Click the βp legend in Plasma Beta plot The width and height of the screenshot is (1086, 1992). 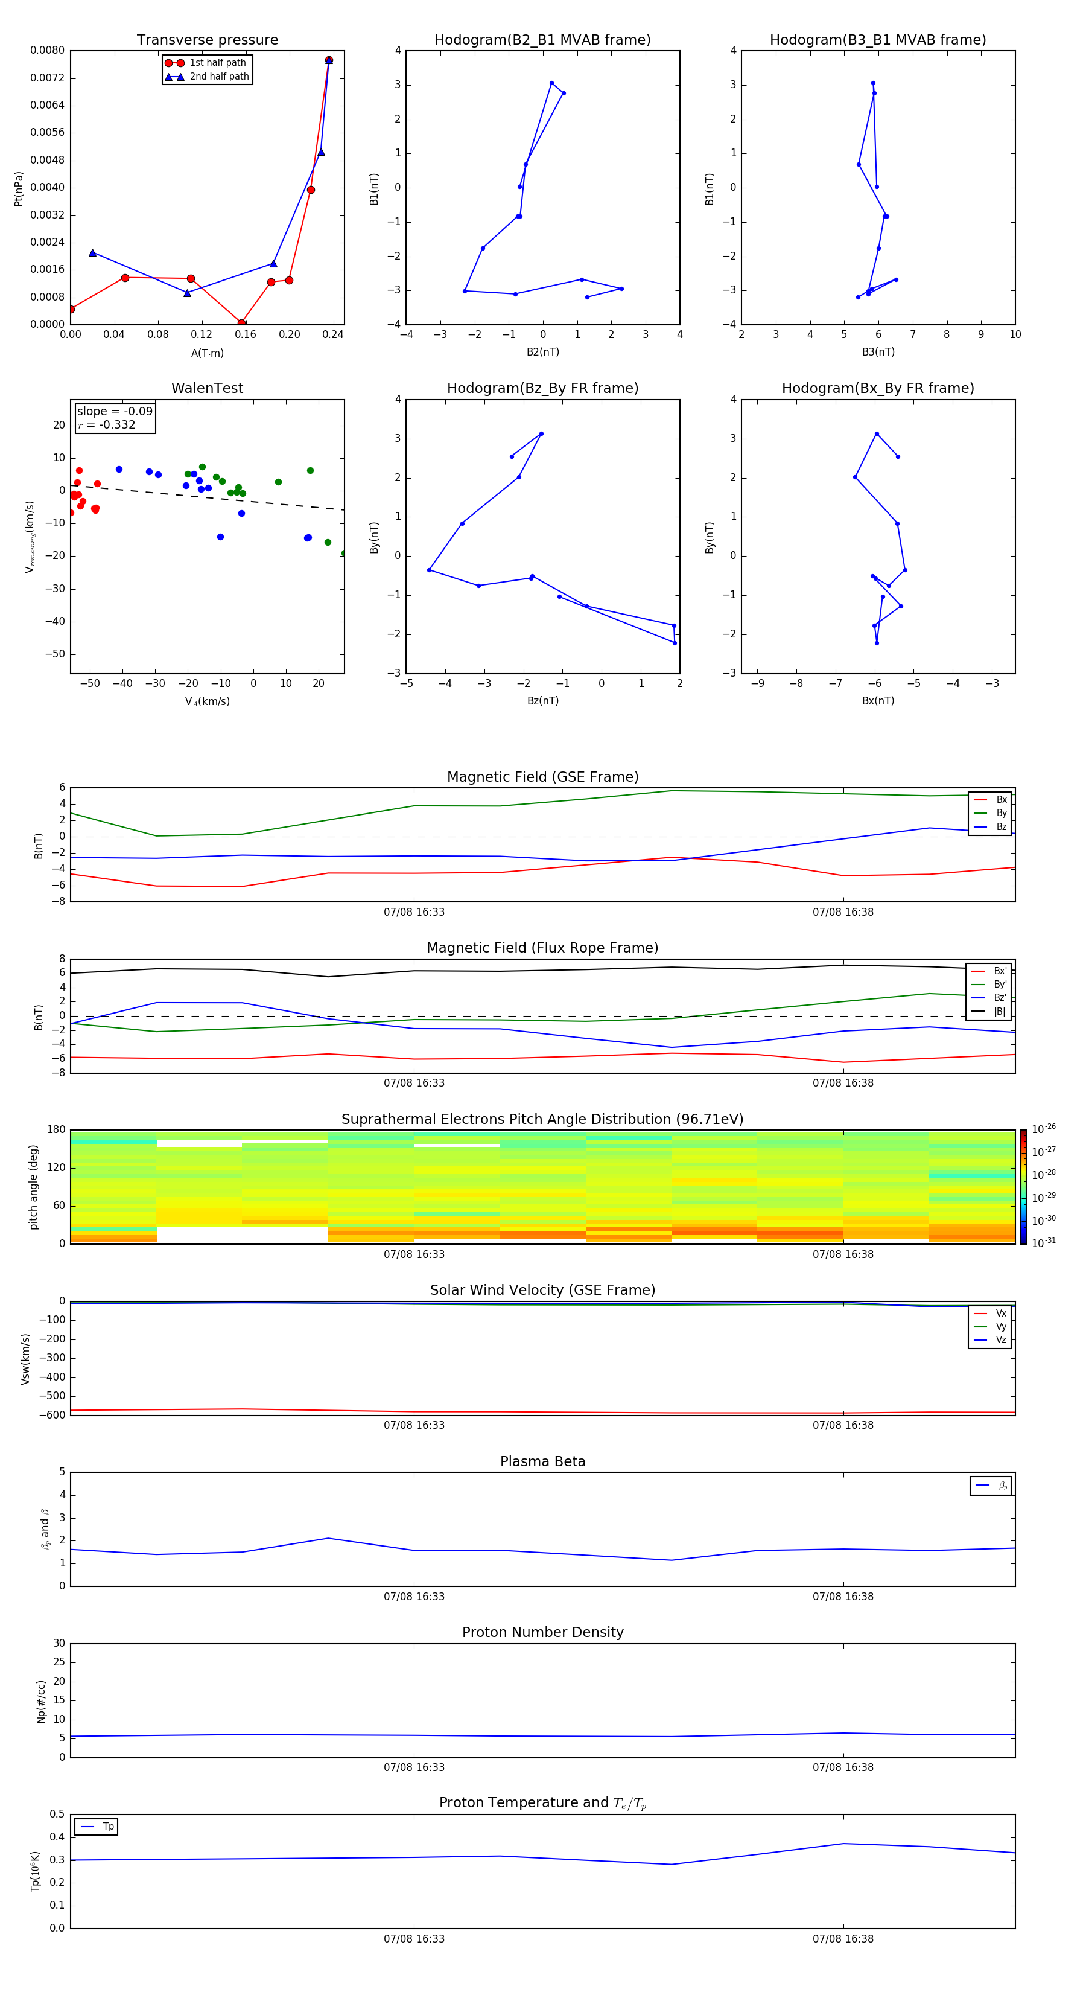991,1486
